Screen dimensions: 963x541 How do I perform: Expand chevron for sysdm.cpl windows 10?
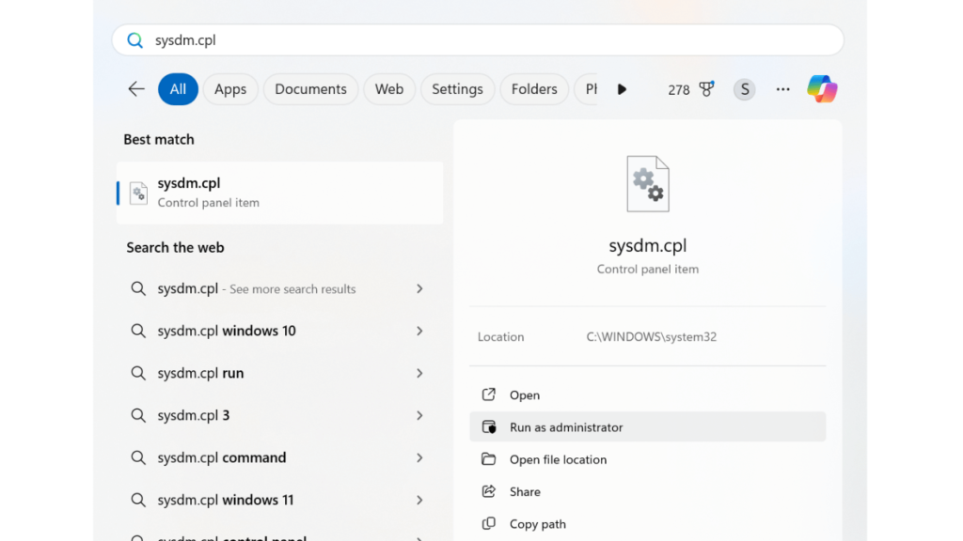pos(419,331)
